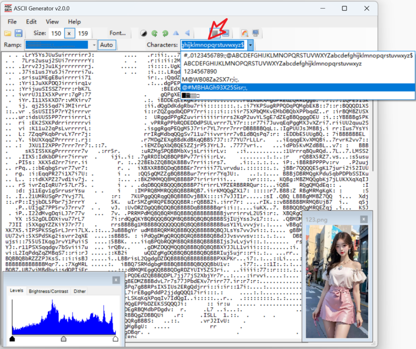Click the flip horizontal triangle icon
Image resolution: width=416 pixels, height=349 pixels.
(x=176, y=33)
